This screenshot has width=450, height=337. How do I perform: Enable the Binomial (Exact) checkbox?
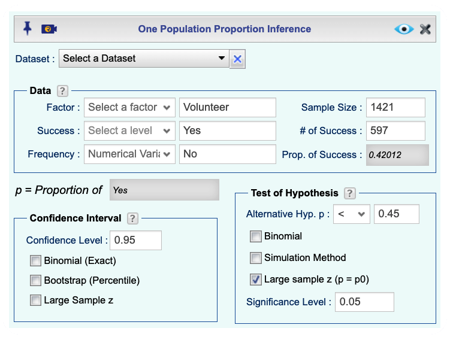click(x=35, y=261)
